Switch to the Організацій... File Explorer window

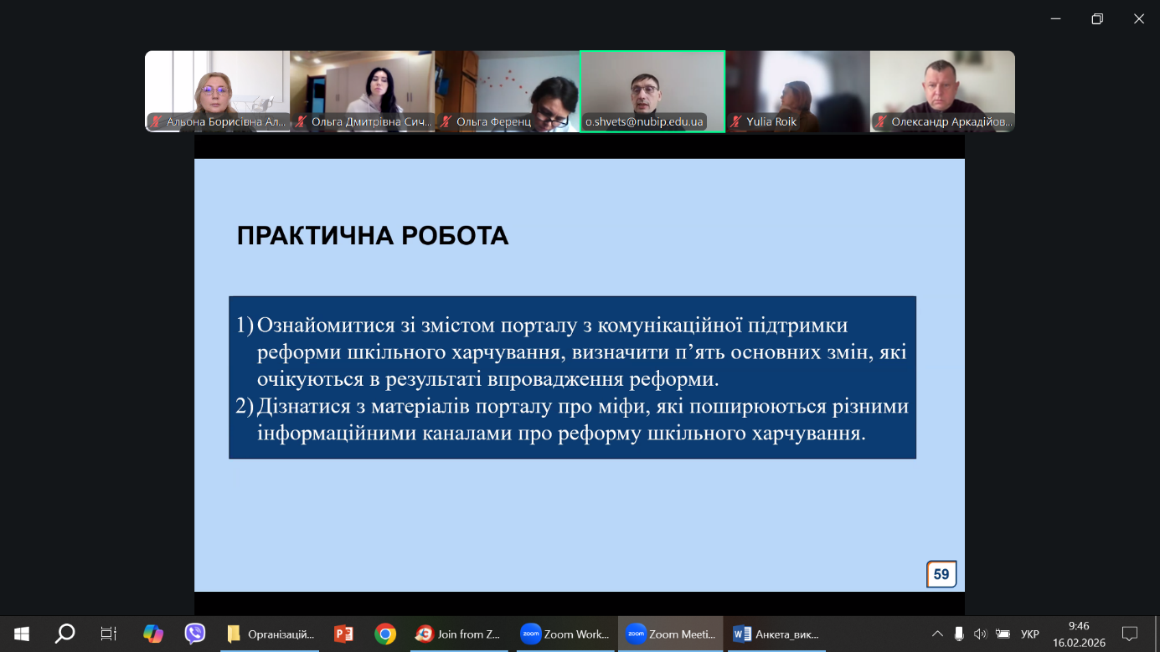coord(271,634)
